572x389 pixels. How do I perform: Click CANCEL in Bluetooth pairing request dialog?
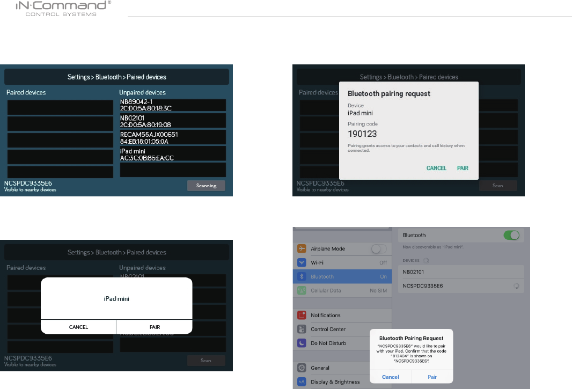[x=436, y=168]
